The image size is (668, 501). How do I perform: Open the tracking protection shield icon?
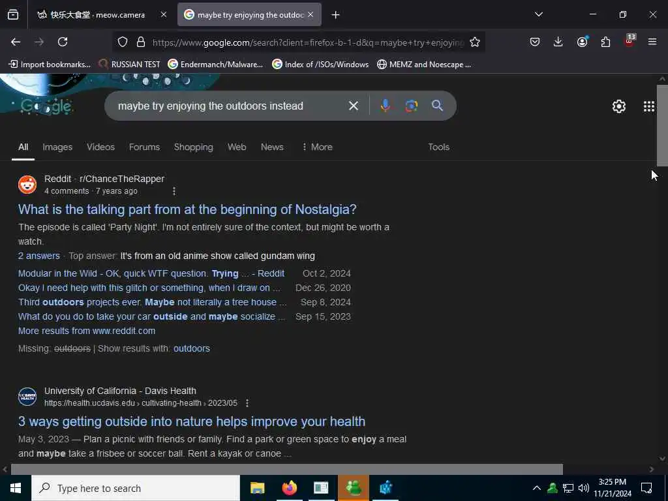click(123, 42)
